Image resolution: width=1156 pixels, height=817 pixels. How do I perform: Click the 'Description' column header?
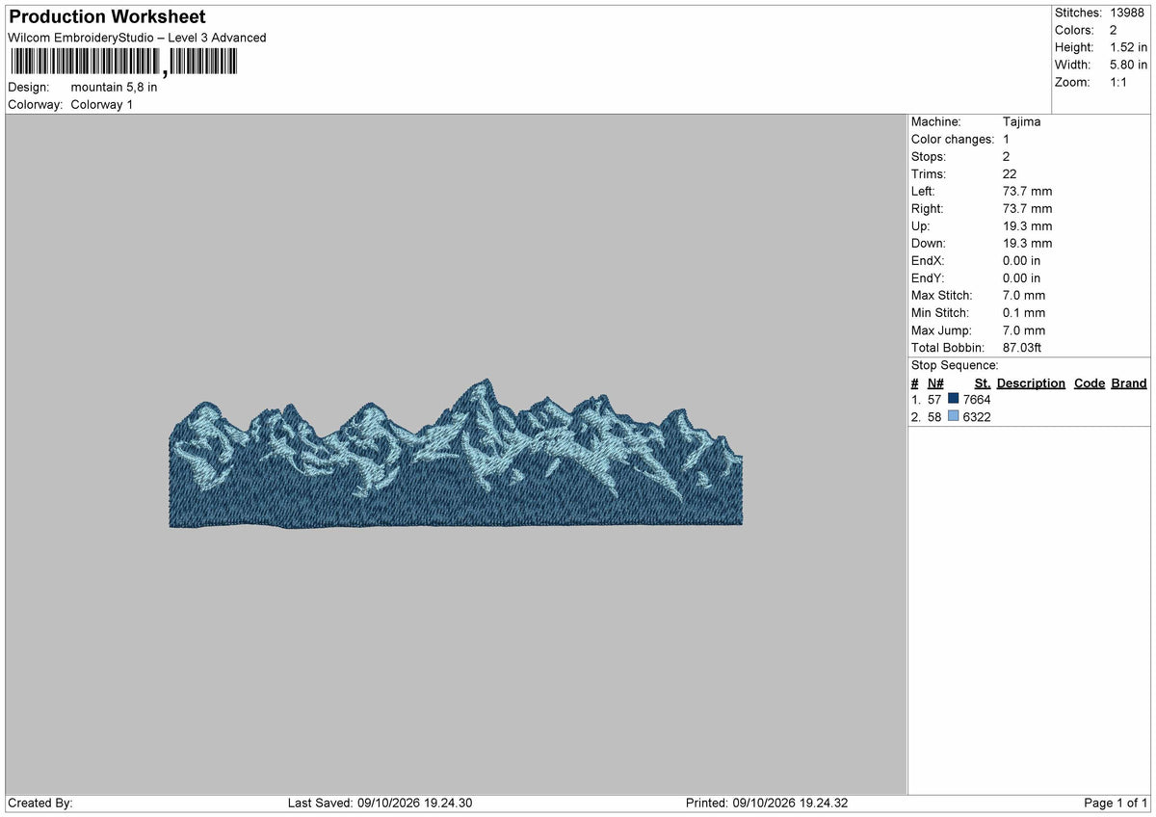[1031, 382]
